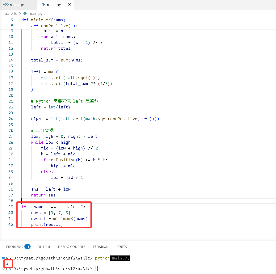Click the sticky header 'def nonPositive(k):'

click(x=54, y=26)
